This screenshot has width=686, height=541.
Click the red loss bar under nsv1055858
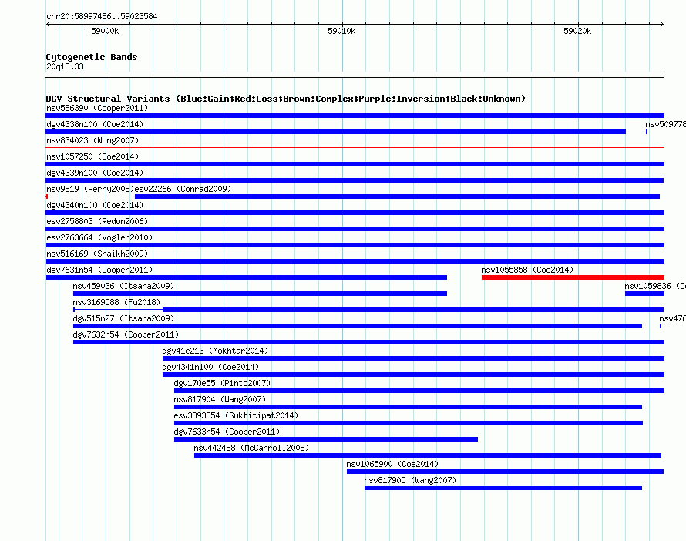click(573, 277)
